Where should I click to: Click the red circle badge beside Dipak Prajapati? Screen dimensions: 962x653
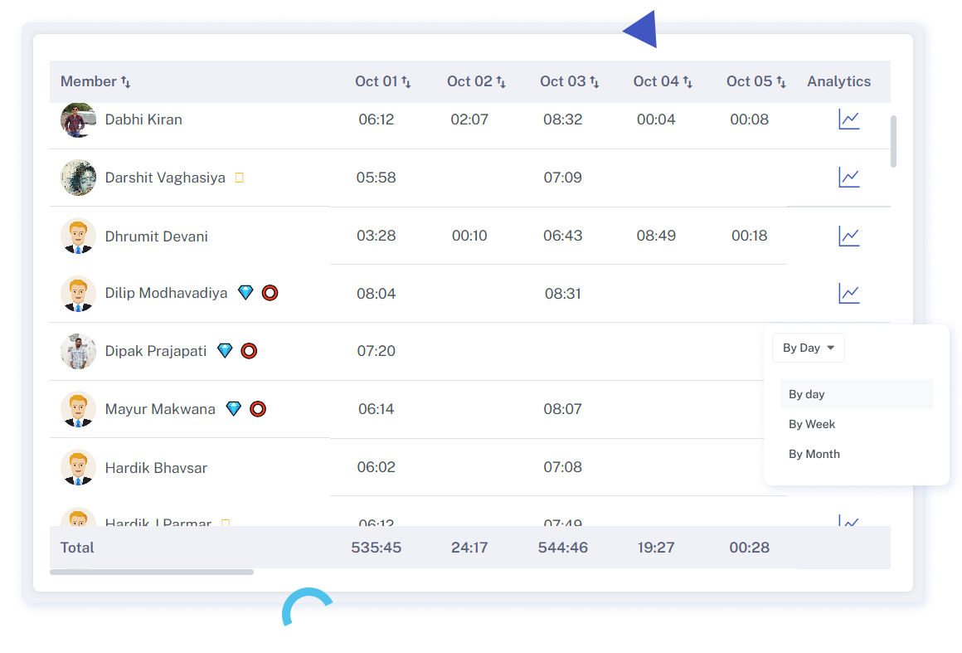(249, 351)
